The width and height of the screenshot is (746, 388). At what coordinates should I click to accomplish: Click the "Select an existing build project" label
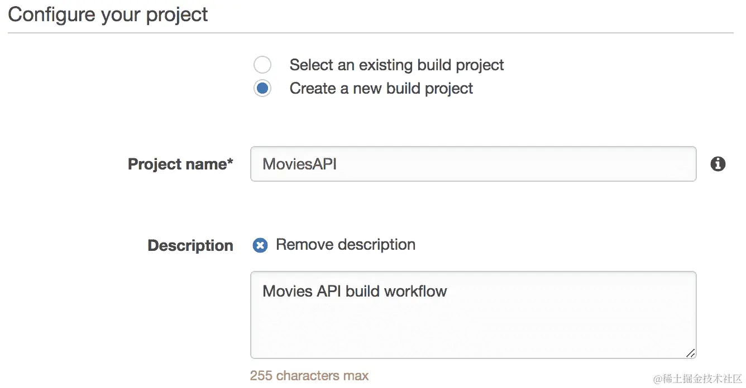[x=396, y=65]
